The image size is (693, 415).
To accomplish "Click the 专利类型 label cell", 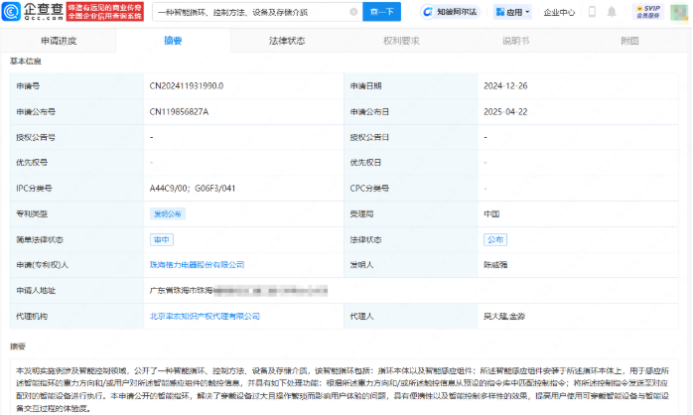I will 76,213.
